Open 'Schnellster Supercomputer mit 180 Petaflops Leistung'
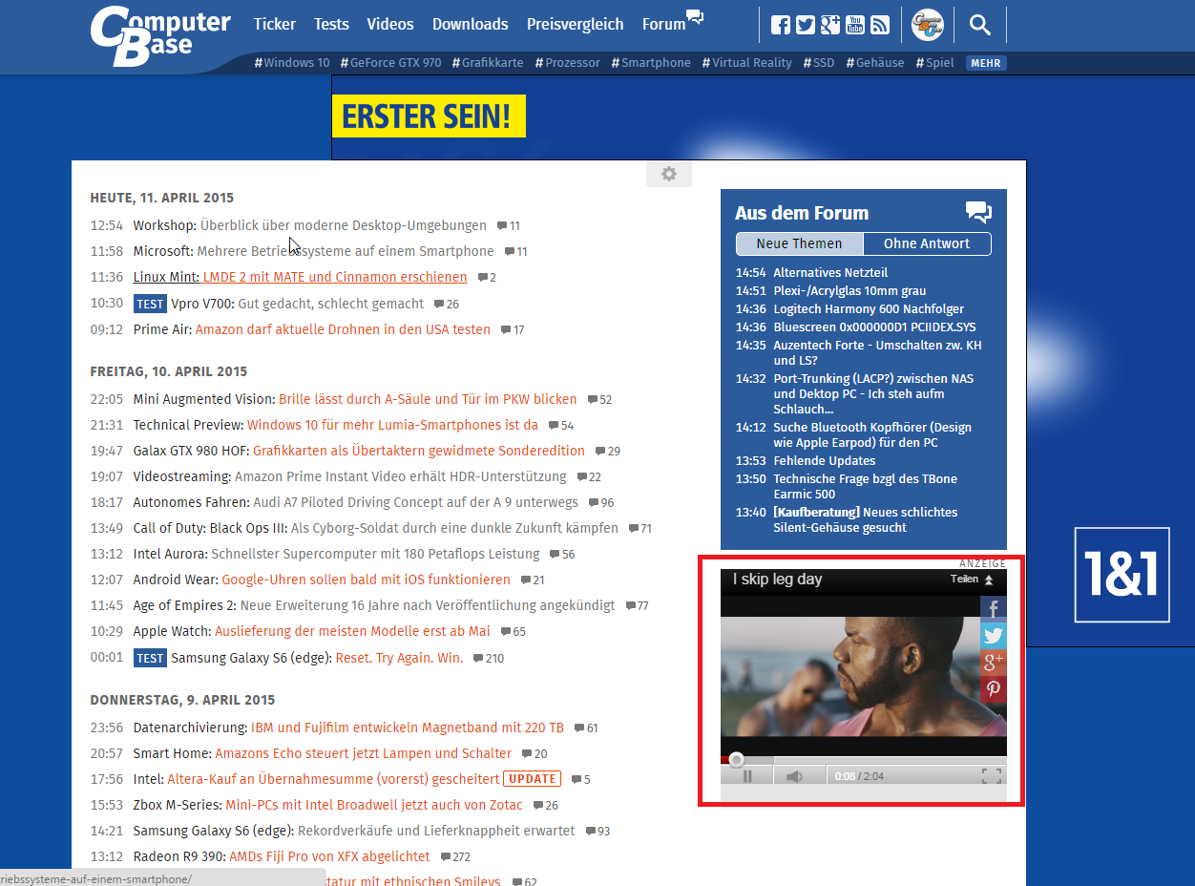Viewport: 1195px width, 886px height. (375, 555)
